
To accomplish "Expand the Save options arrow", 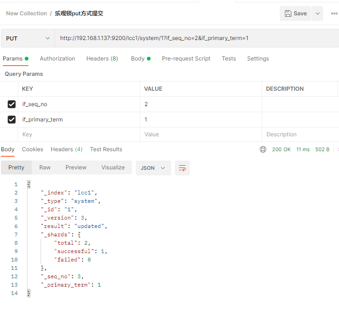I will click(317, 13).
